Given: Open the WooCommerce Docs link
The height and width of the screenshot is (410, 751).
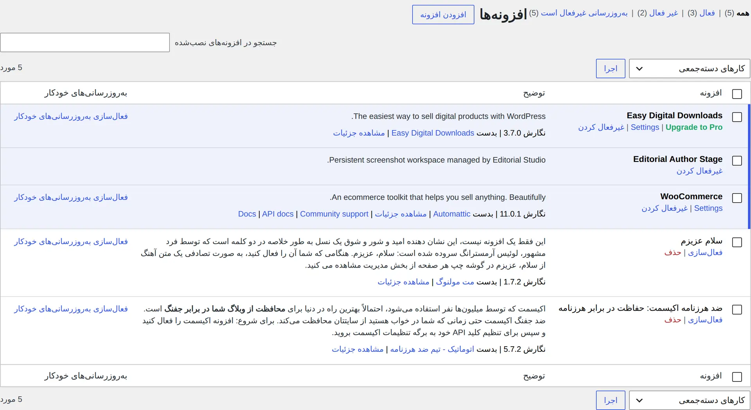Looking at the screenshot, I should click(247, 214).
